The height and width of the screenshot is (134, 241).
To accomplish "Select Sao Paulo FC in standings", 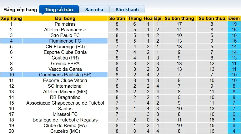I will point(65,35).
